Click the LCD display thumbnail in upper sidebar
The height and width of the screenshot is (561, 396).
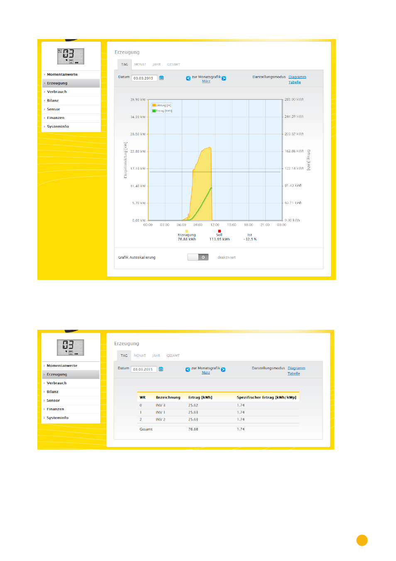tap(71, 56)
